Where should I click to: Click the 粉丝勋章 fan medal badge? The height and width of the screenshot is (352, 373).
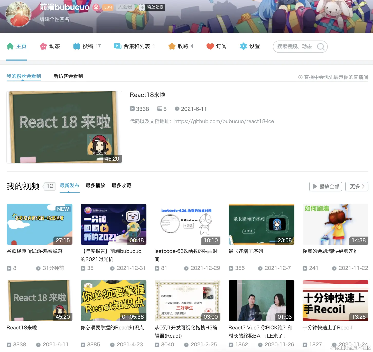(x=152, y=7)
